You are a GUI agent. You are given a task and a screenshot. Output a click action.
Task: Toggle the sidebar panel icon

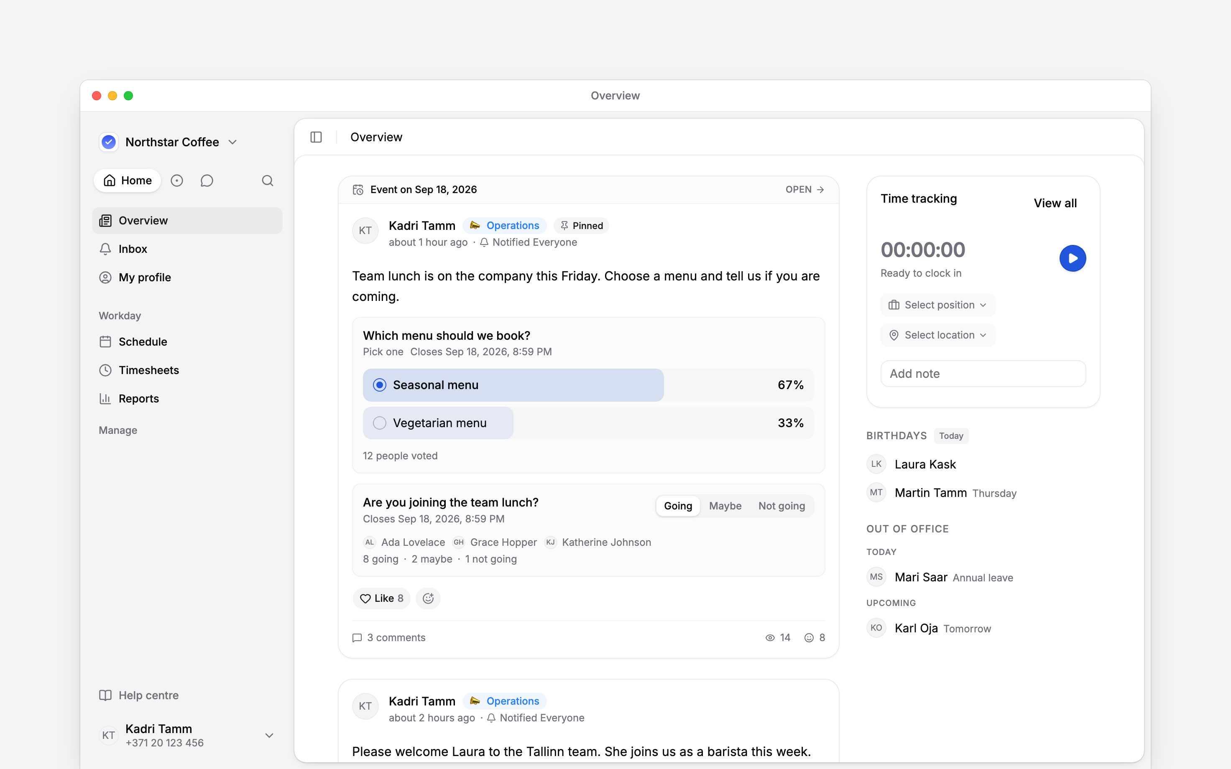coord(316,138)
